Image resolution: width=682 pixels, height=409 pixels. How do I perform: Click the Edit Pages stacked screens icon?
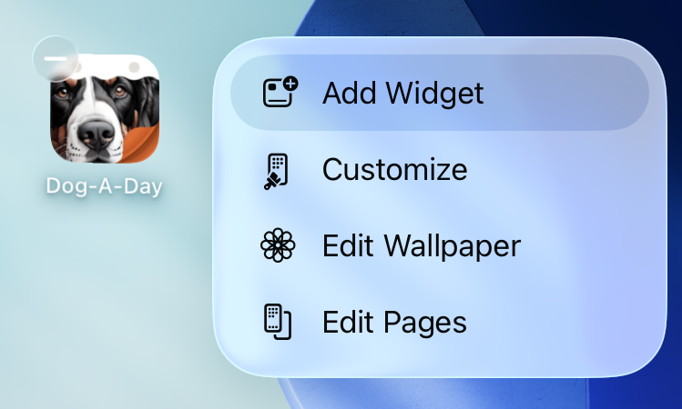pyautogui.click(x=278, y=322)
